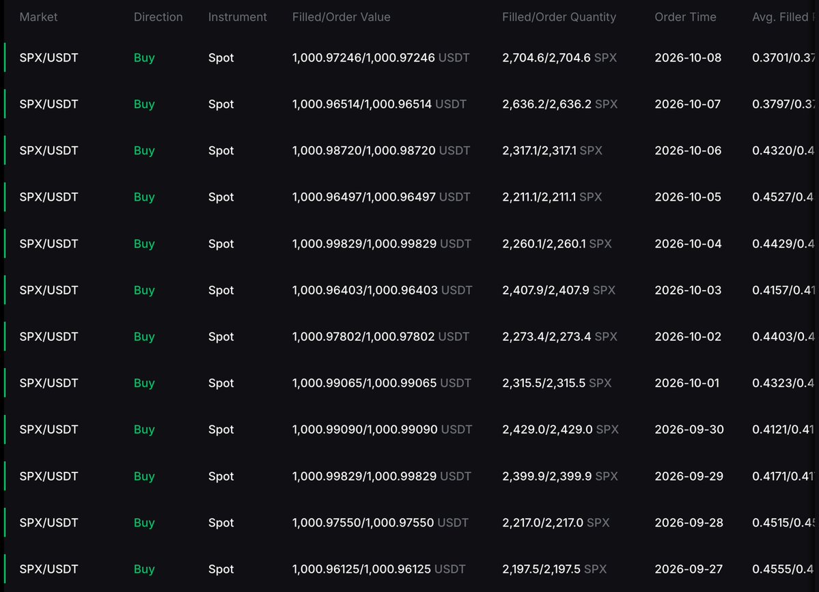This screenshot has width=819, height=592.
Task: Click order value 1,000.97550/1,000.97550 USDT
Action: pyautogui.click(x=380, y=523)
